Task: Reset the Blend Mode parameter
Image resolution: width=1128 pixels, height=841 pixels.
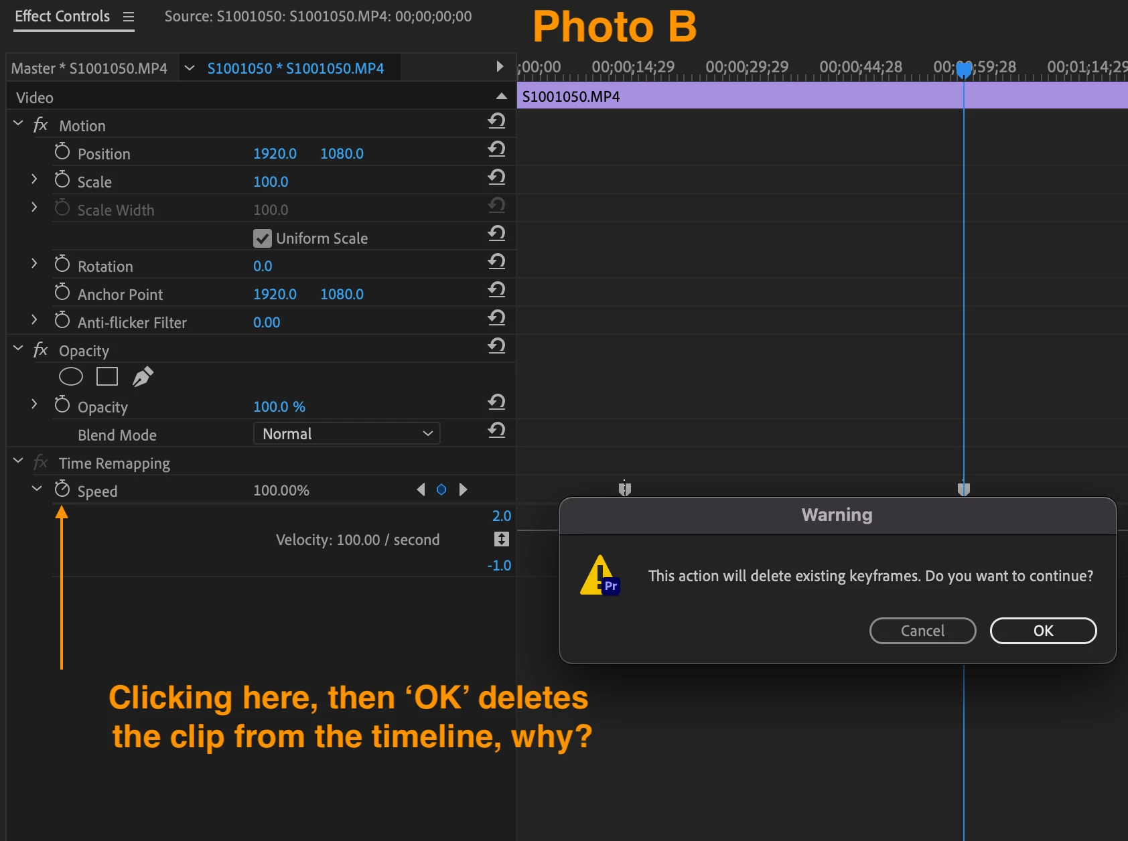Action: point(496,431)
